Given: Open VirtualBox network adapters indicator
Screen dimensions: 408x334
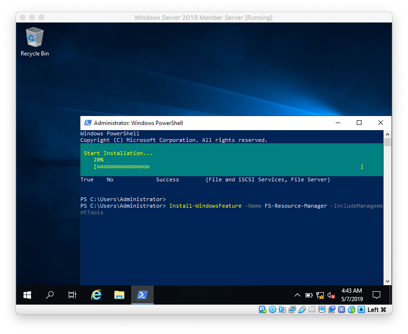Looking at the screenshot, I should pos(292,310).
